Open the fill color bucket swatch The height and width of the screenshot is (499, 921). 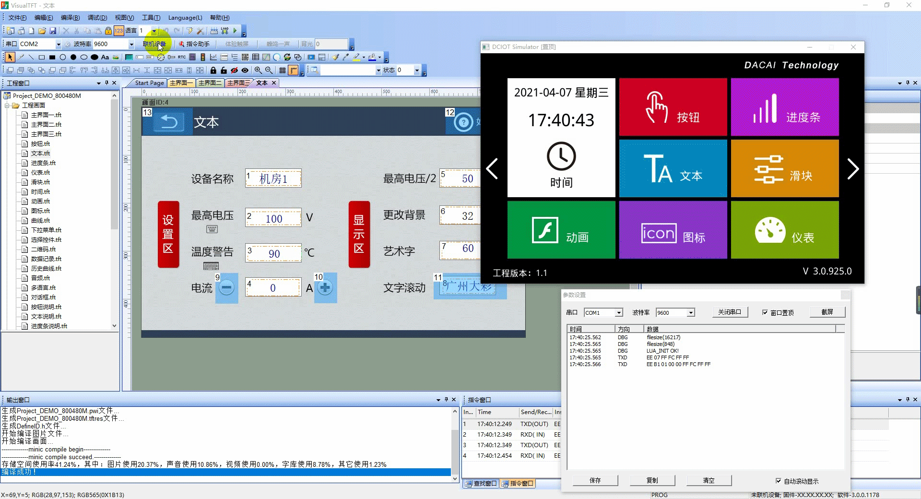(x=372, y=57)
